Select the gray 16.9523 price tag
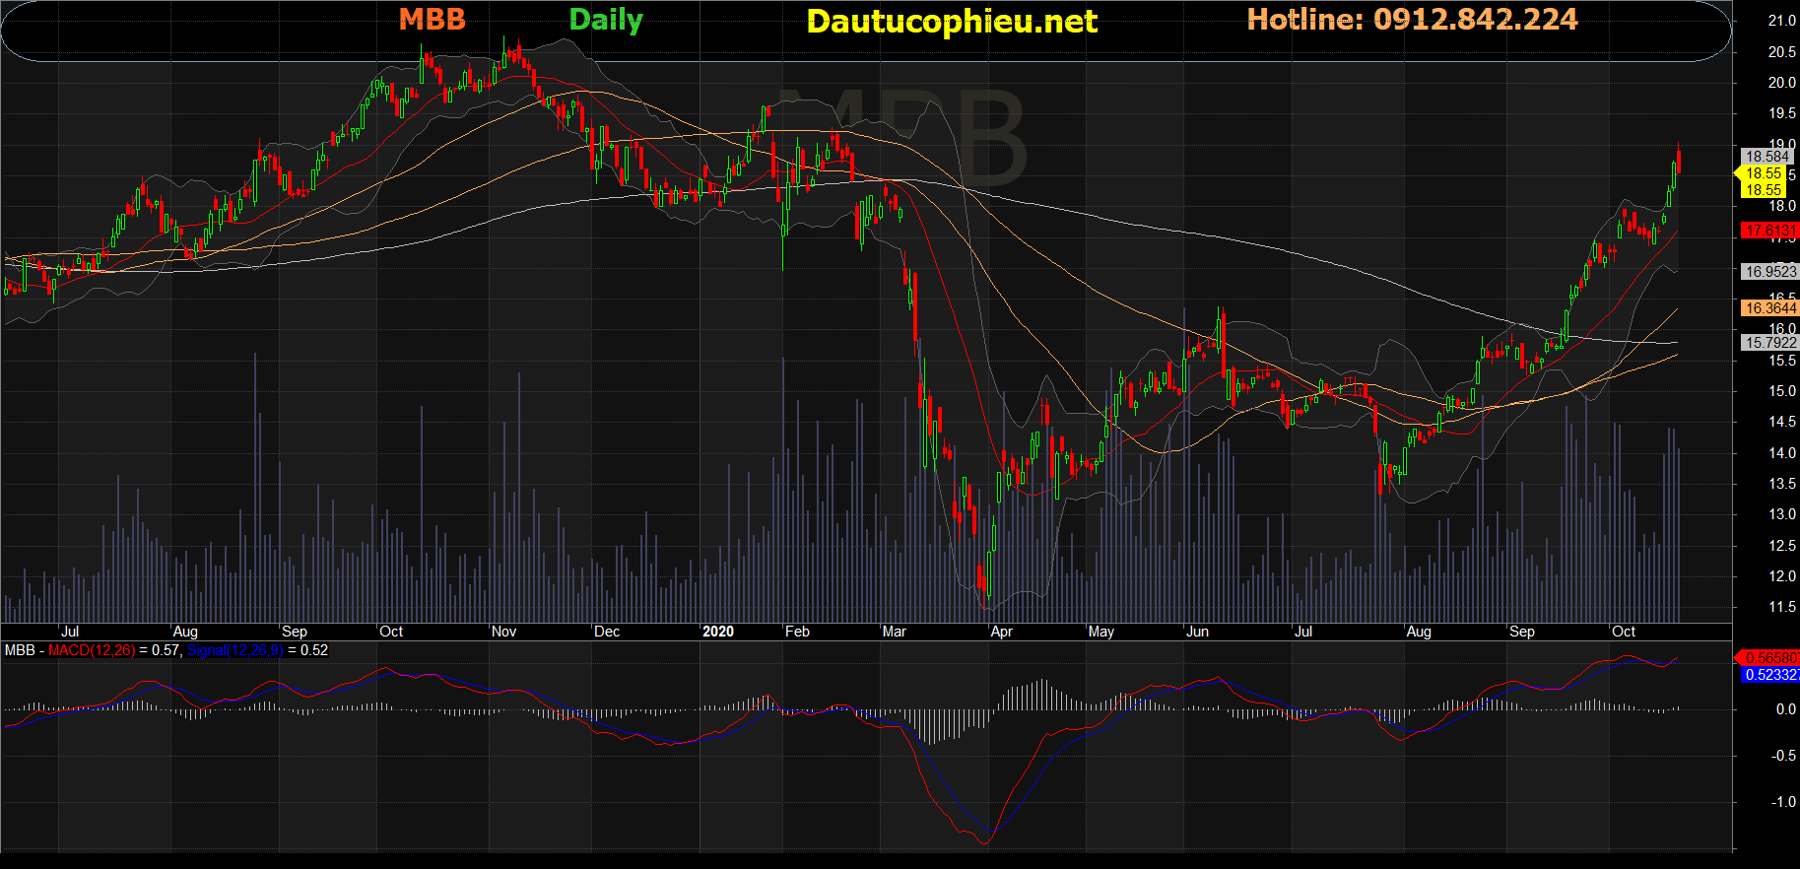1800x869 pixels. tap(1769, 272)
